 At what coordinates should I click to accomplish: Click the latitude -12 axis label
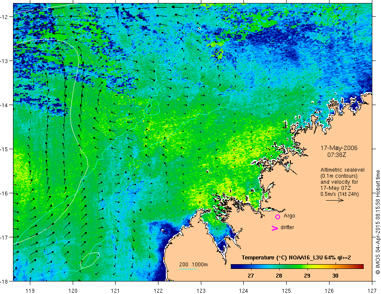point(5,17)
